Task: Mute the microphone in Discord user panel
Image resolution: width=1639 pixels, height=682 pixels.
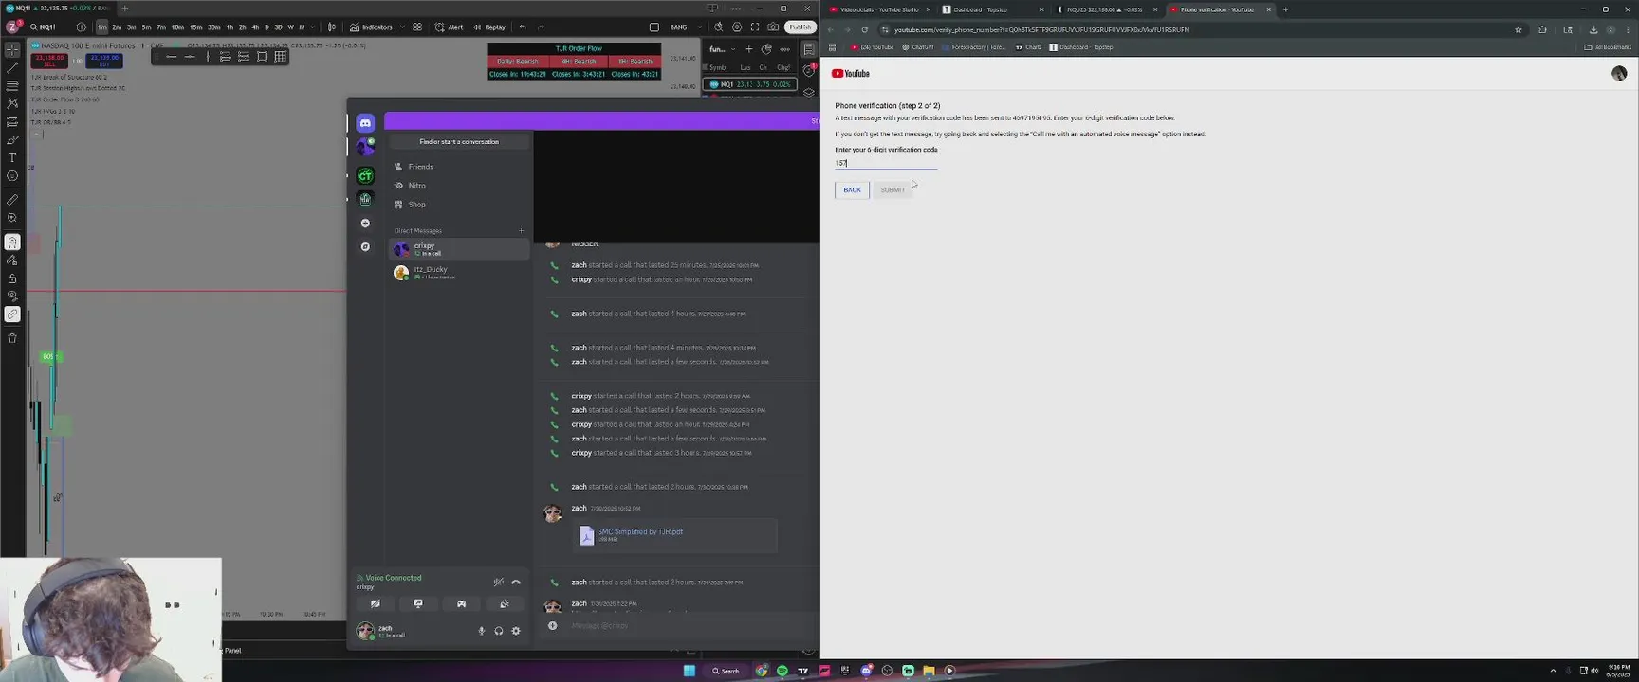Action: [x=481, y=631]
